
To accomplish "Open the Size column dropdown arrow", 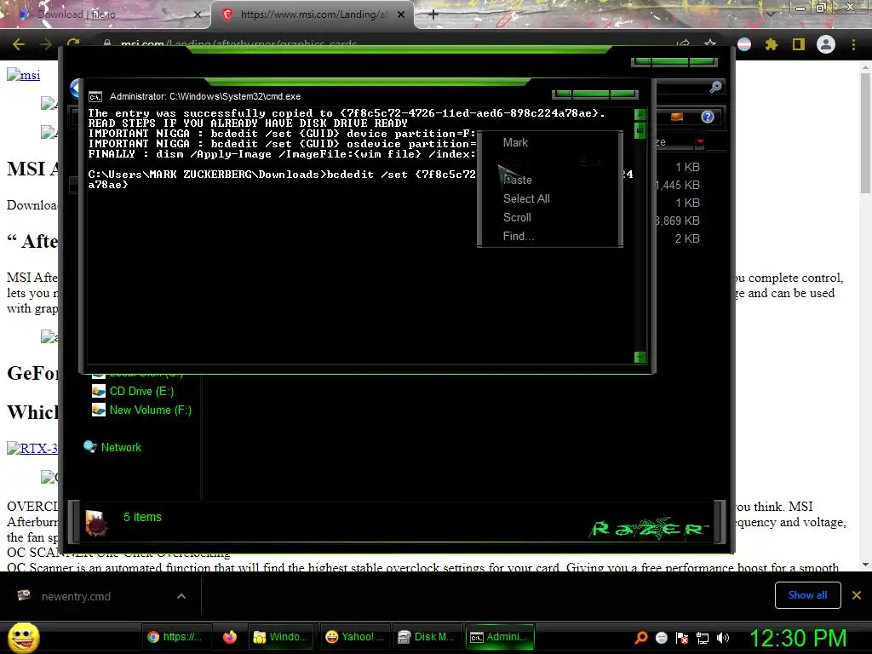I will pos(700,142).
